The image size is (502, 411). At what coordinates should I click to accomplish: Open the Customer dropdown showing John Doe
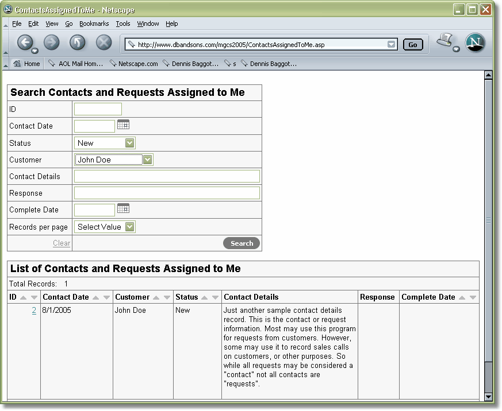pyautogui.click(x=147, y=160)
